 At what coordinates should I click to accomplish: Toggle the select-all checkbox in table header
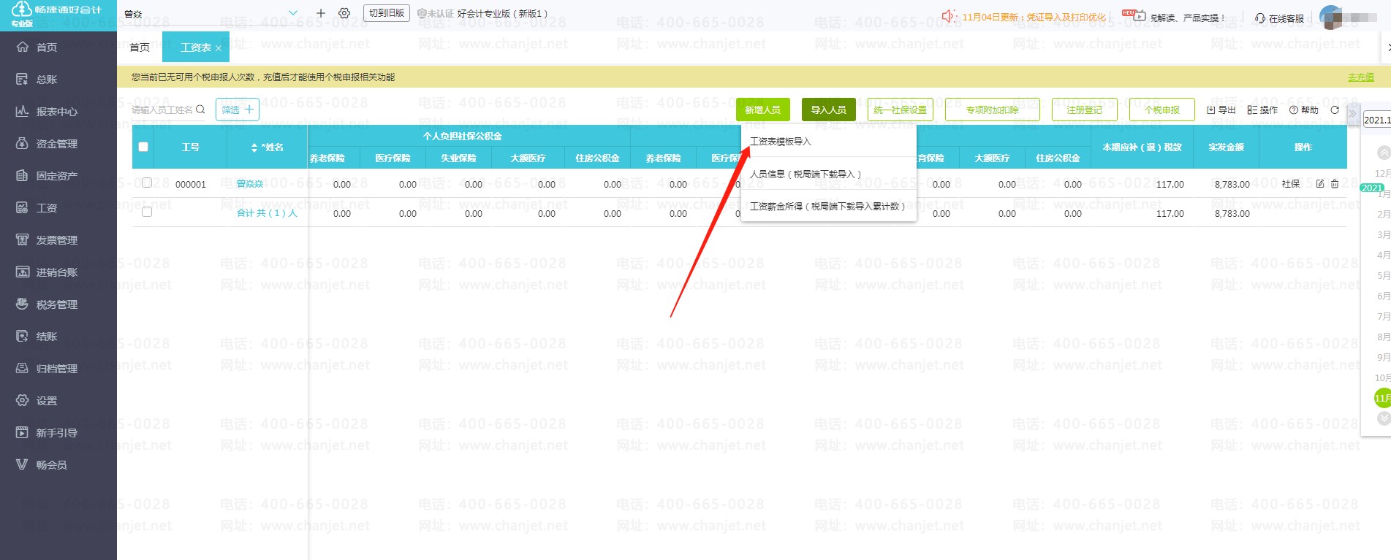coord(143,147)
